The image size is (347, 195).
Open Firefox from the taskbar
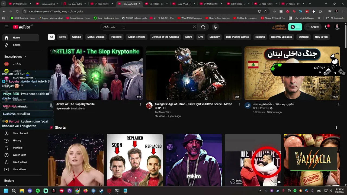[x=85, y=191]
